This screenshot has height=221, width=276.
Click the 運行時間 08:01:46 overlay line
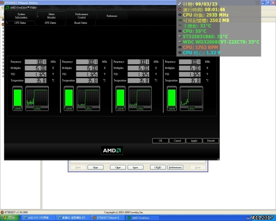[x=204, y=9]
